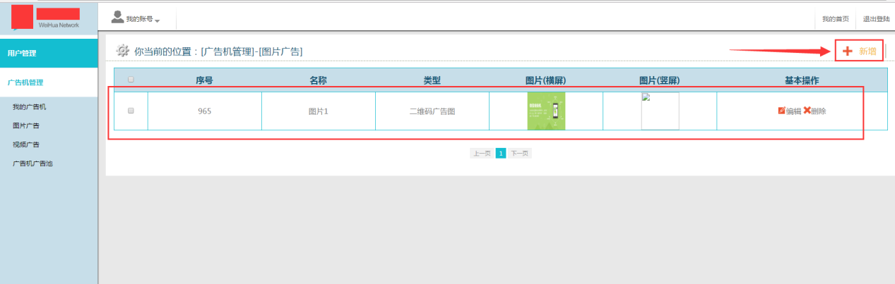Click the 下一页 pagination button
Image resolution: width=895 pixels, height=284 pixels.
pyautogui.click(x=520, y=153)
